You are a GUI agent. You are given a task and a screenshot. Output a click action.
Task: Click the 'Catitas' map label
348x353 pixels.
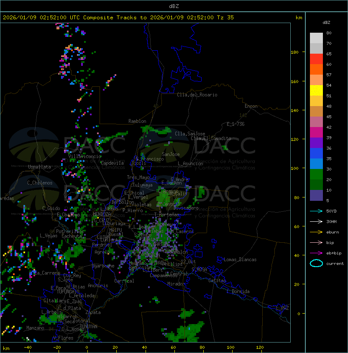tap(217, 280)
